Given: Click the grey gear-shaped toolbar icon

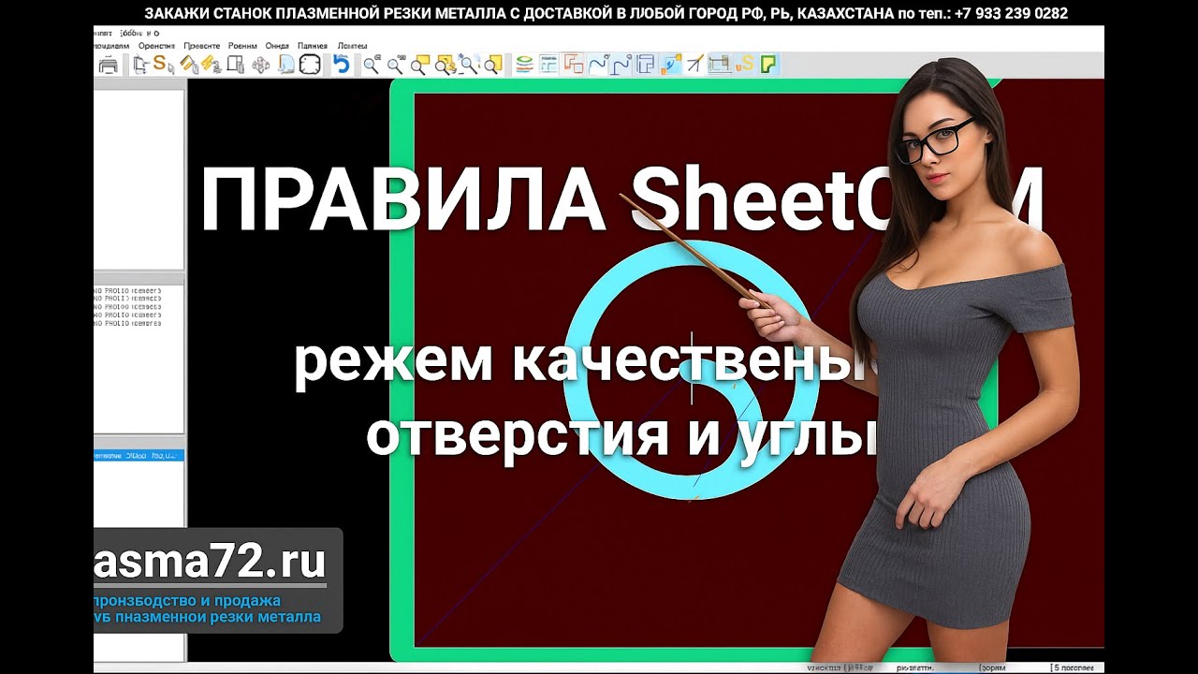Looking at the screenshot, I should 261,65.
